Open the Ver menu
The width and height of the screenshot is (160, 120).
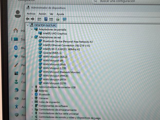(x=51, y=14)
